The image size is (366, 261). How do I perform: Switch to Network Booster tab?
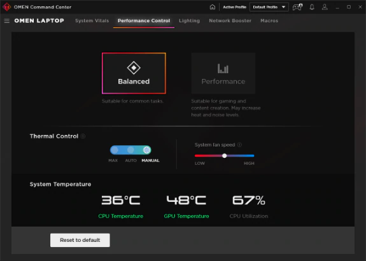pos(230,21)
